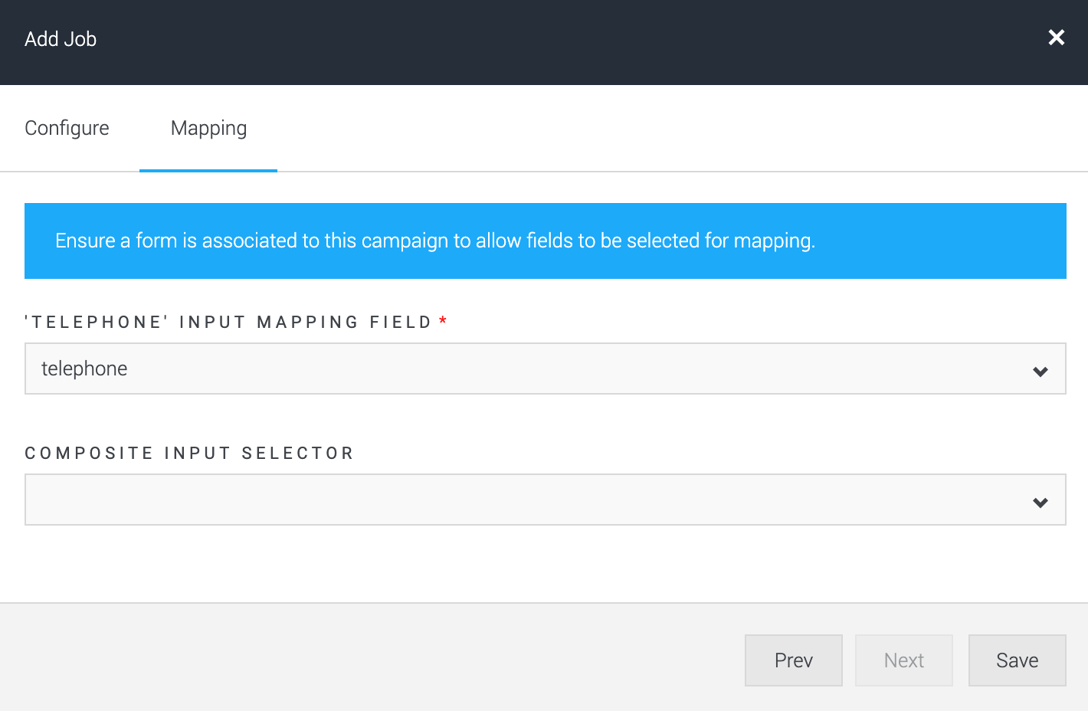This screenshot has width=1088, height=711.
Task: Go back with the Prev button
Action: click(793, 660)
